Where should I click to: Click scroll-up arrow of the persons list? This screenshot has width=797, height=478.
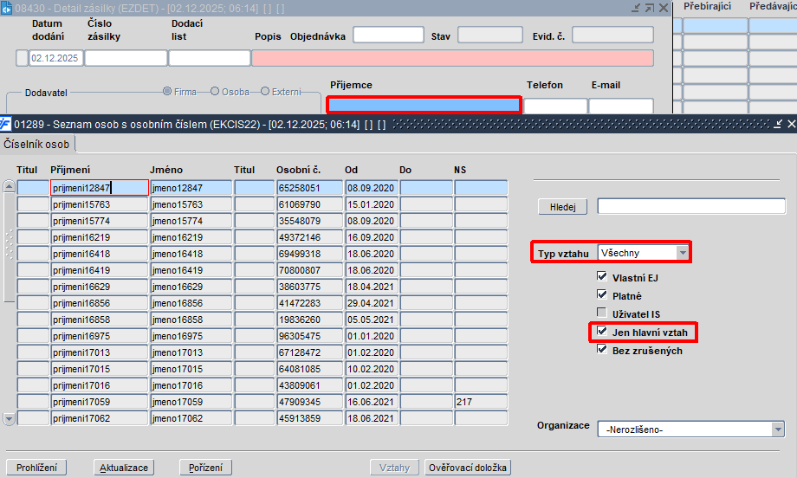10,186
